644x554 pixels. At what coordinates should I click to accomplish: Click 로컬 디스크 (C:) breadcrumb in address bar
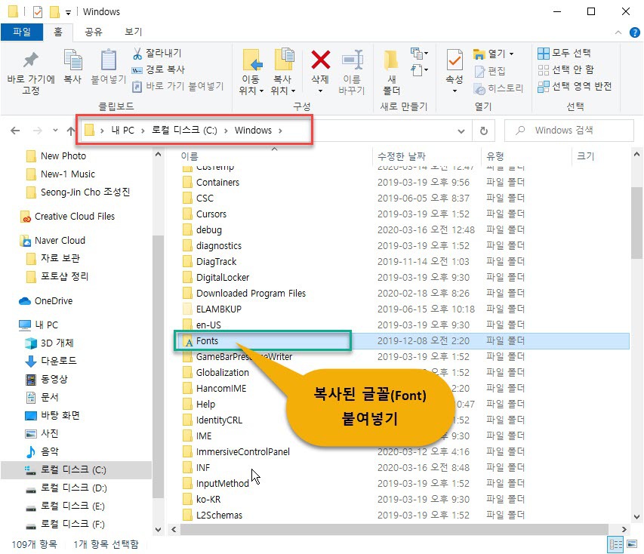(x=184, y=130)
